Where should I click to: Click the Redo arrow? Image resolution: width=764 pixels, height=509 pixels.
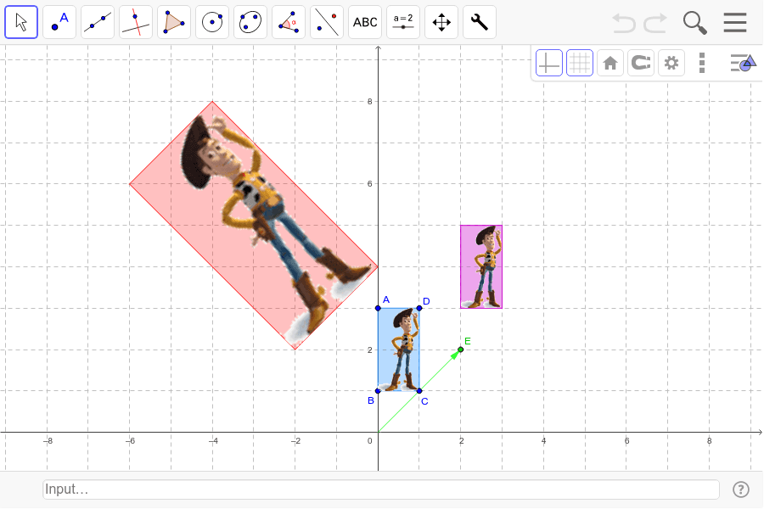coord(655,23)
